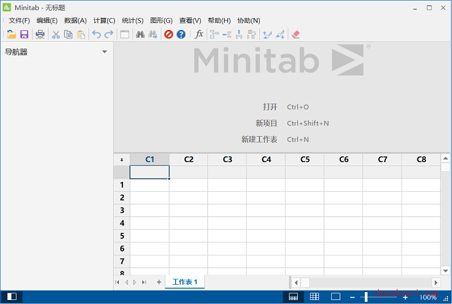Click horizontal scrollbar right arrow

click(436, 283)
